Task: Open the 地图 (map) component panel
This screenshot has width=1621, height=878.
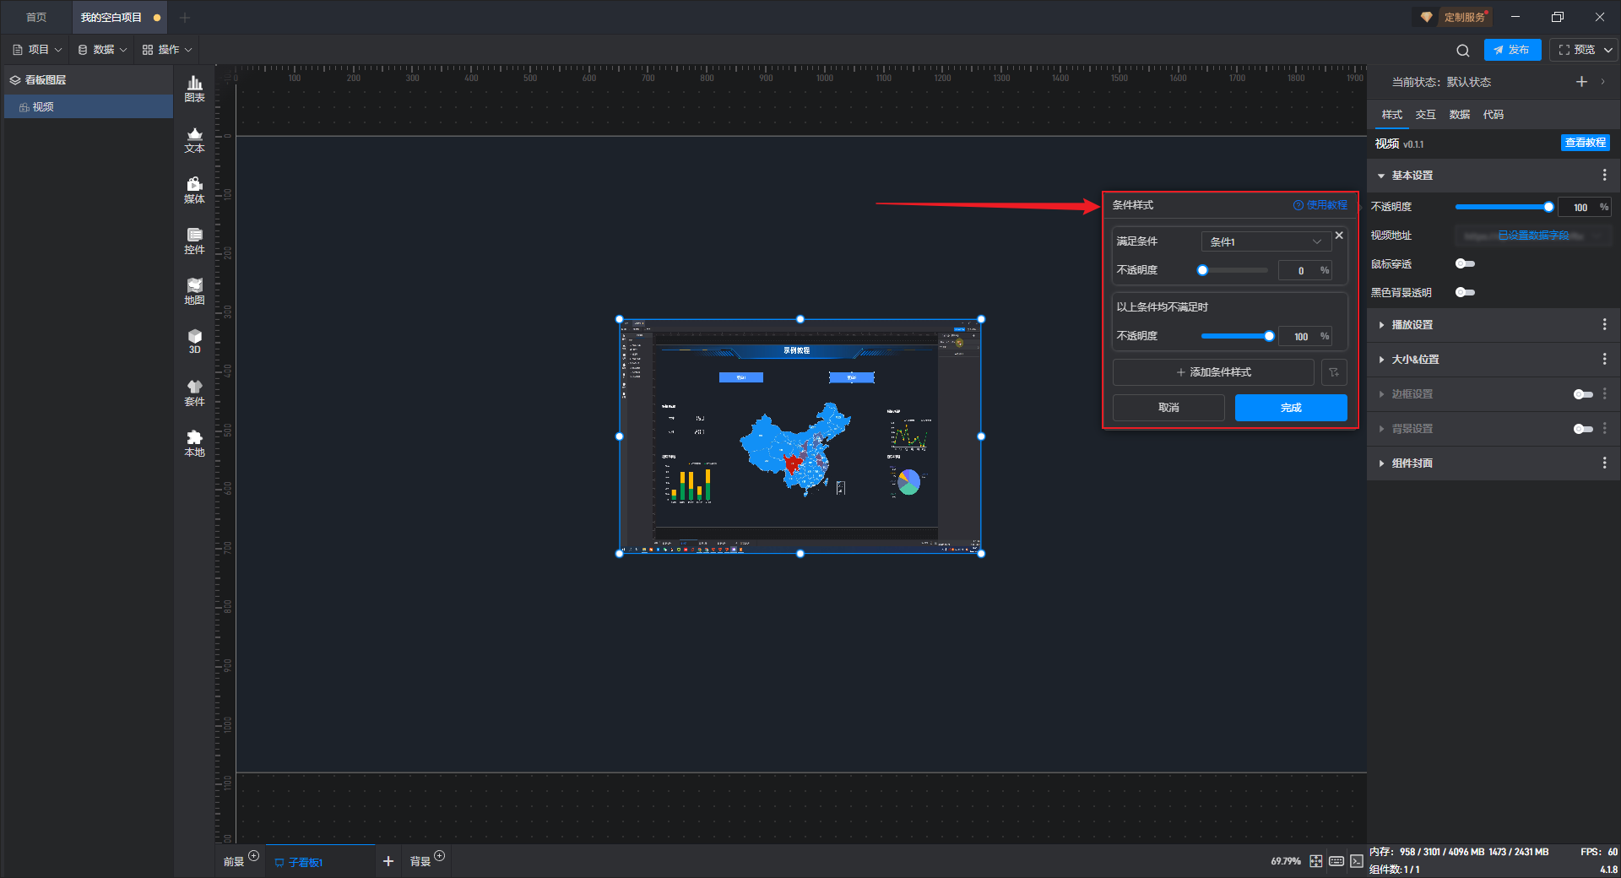Action: 194,291
